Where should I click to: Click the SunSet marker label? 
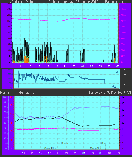[x=65, y=143]
